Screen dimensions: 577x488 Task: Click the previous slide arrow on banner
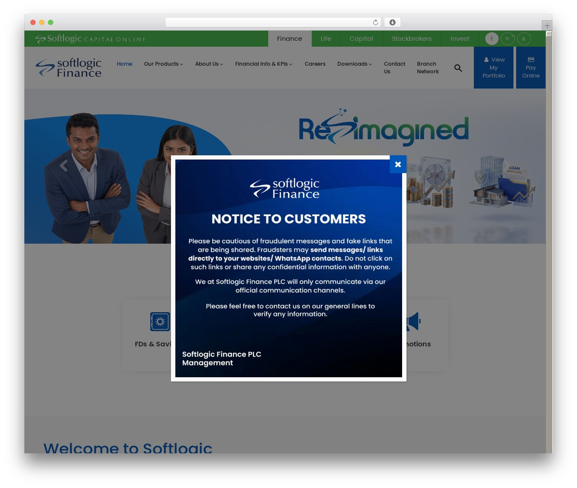pyautogui.click(x=64, y=166)
